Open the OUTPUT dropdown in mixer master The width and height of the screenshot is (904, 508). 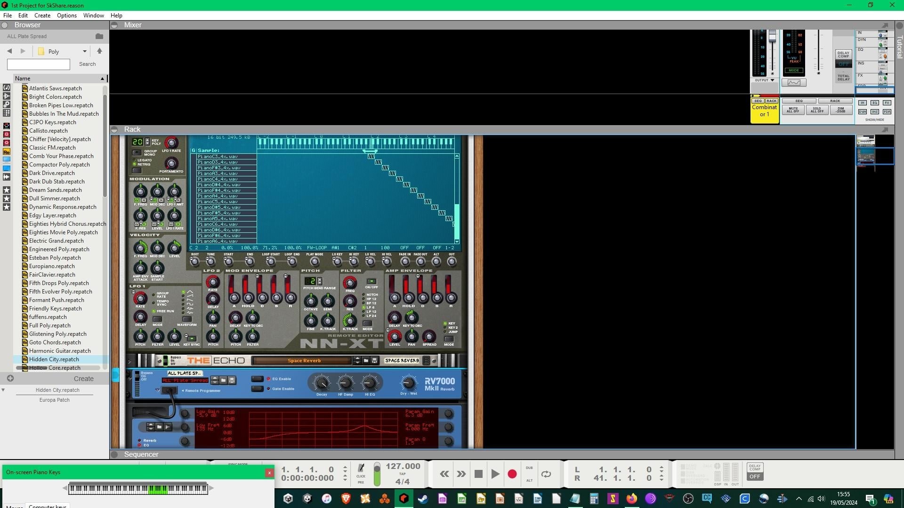coord(765,80)
